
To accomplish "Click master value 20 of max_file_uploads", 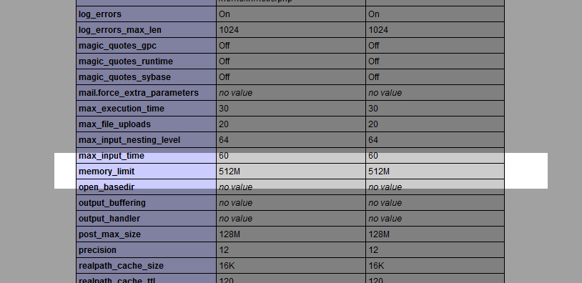I will pyautogui.click(x=373, y=124).
